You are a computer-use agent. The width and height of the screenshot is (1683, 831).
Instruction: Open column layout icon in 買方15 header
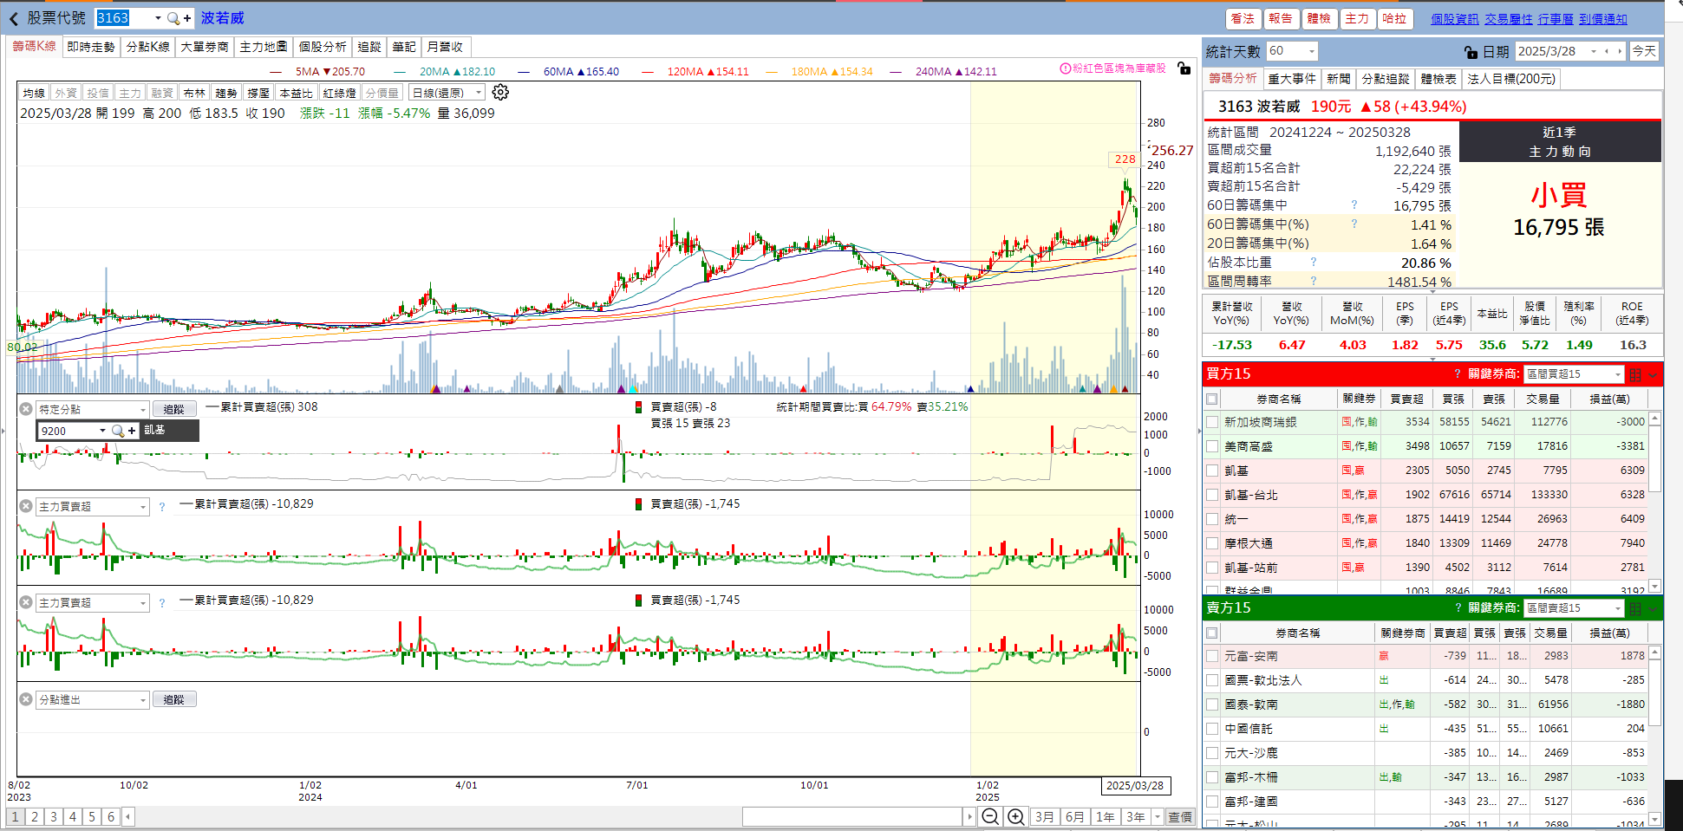(1635, 374)
